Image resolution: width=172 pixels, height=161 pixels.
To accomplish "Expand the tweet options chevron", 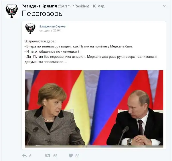I will 165,6.
